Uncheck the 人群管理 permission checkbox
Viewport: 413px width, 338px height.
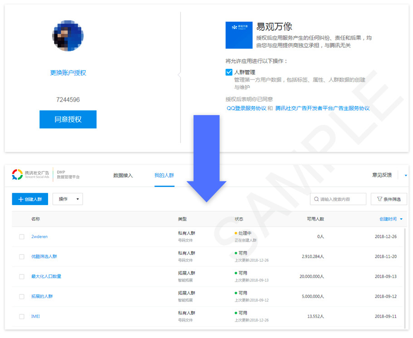pyautogui.click(x=229, y=72)
